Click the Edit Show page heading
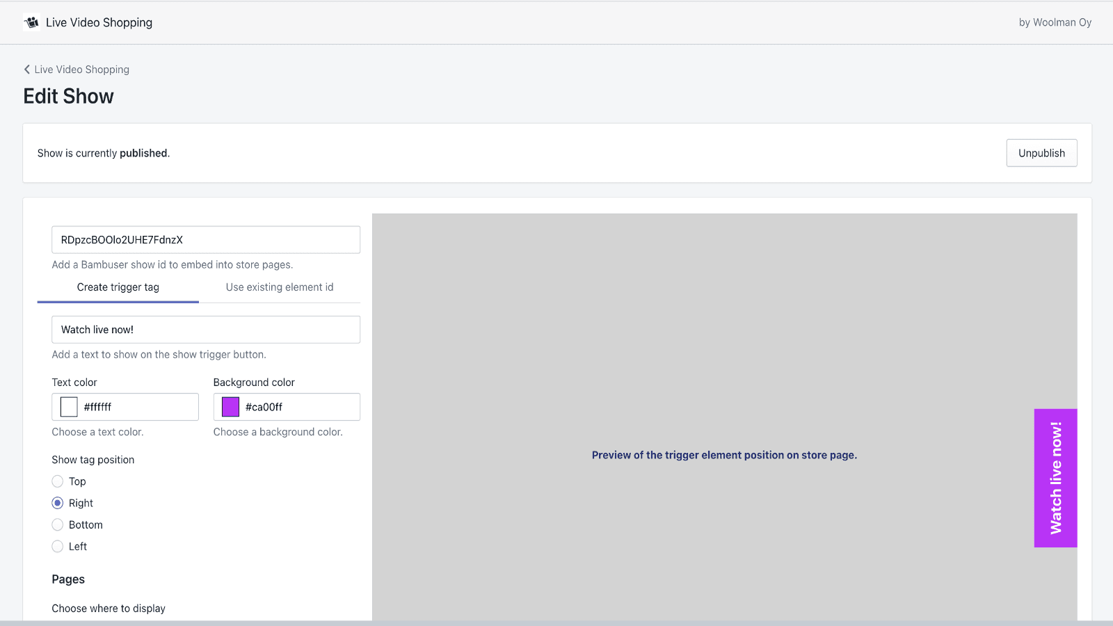 click(69, 96)
